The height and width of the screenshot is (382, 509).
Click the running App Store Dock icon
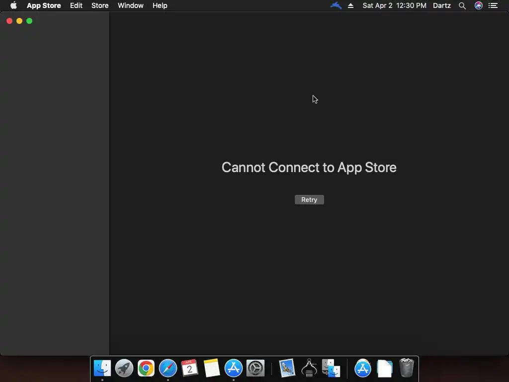[234, 369]
